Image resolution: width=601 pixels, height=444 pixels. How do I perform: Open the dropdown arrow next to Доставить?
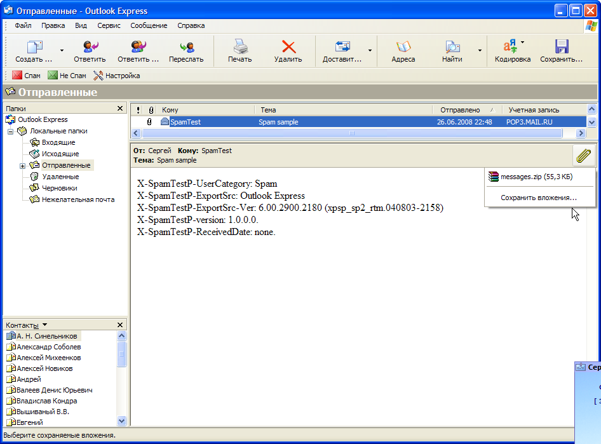pos(370,51)
